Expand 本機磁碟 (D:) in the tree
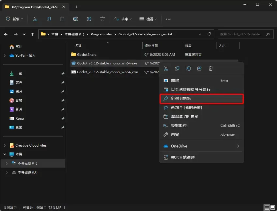 click(x=7, y=172)
